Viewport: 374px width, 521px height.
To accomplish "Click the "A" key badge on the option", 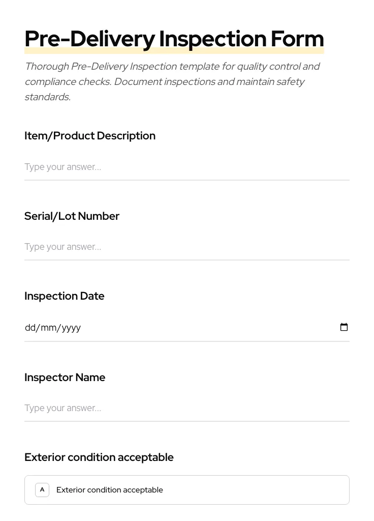I will [x=42, y=490].
